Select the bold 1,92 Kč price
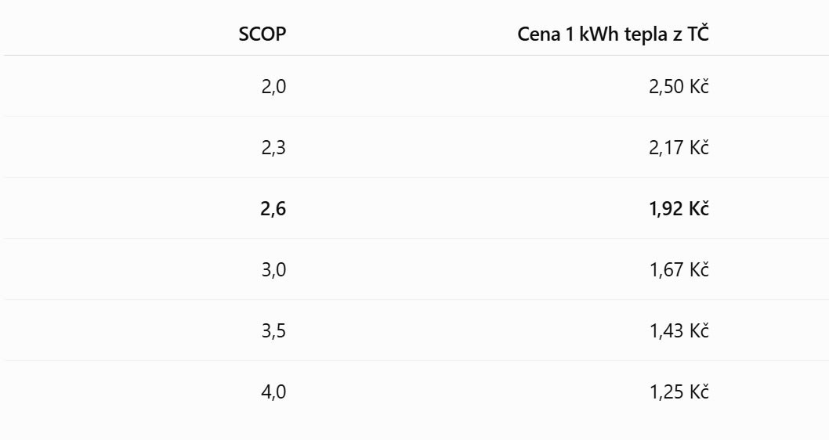Screen dimensions: 829x440 click(679, 208)
